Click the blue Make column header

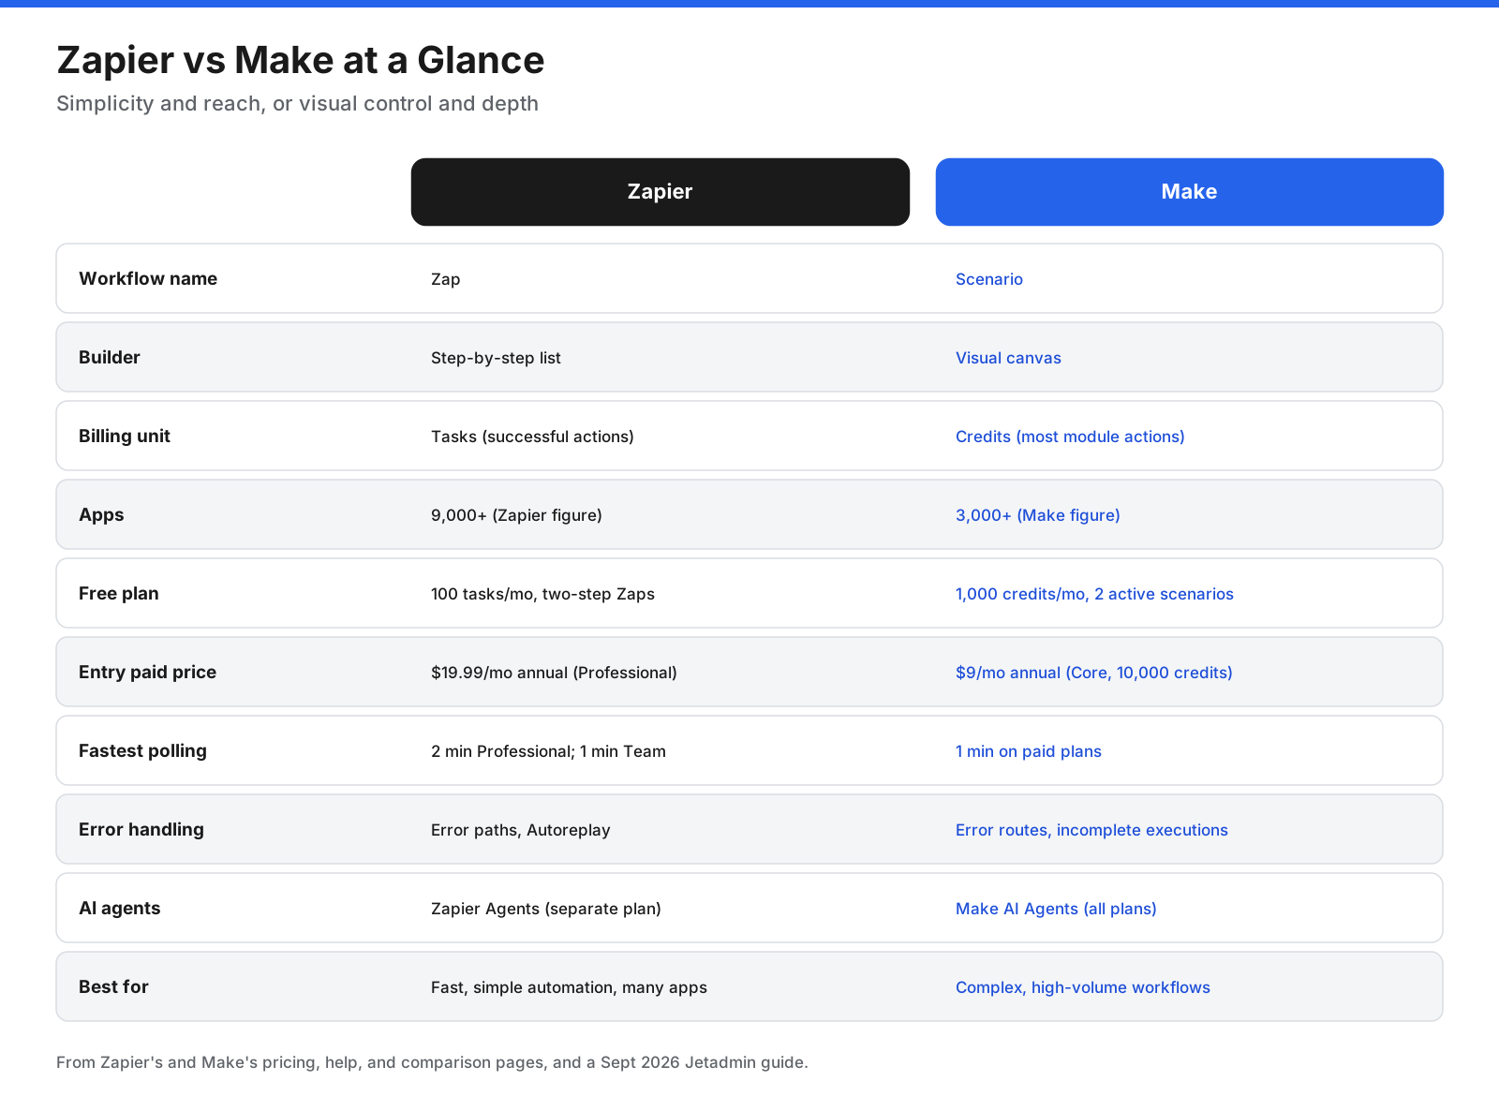[x=1190, y=192]
